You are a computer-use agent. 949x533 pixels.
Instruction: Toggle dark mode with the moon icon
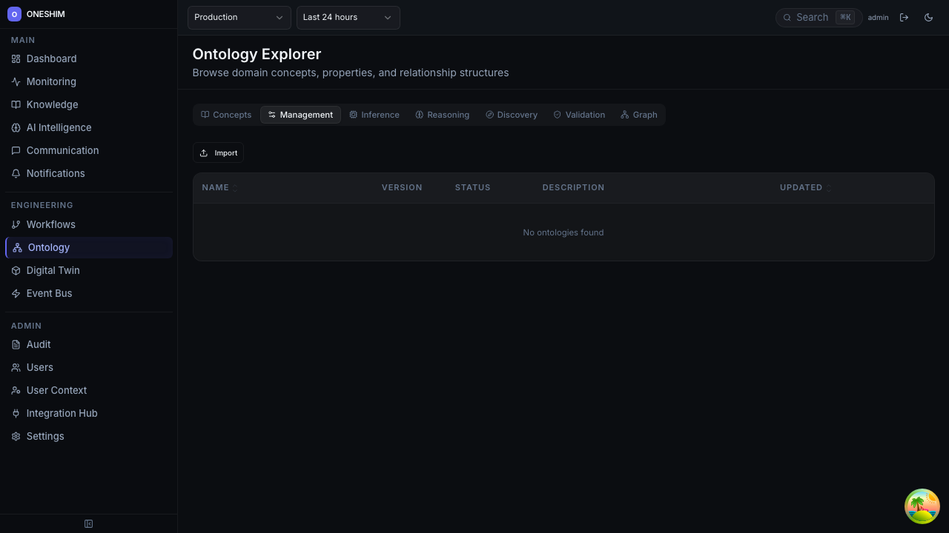[x=928, y=17]
